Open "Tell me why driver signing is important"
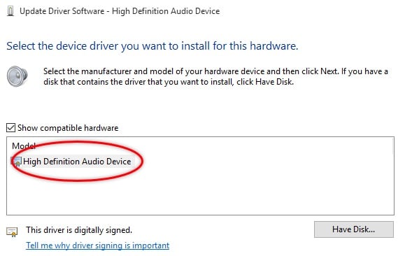 point(98,246)
